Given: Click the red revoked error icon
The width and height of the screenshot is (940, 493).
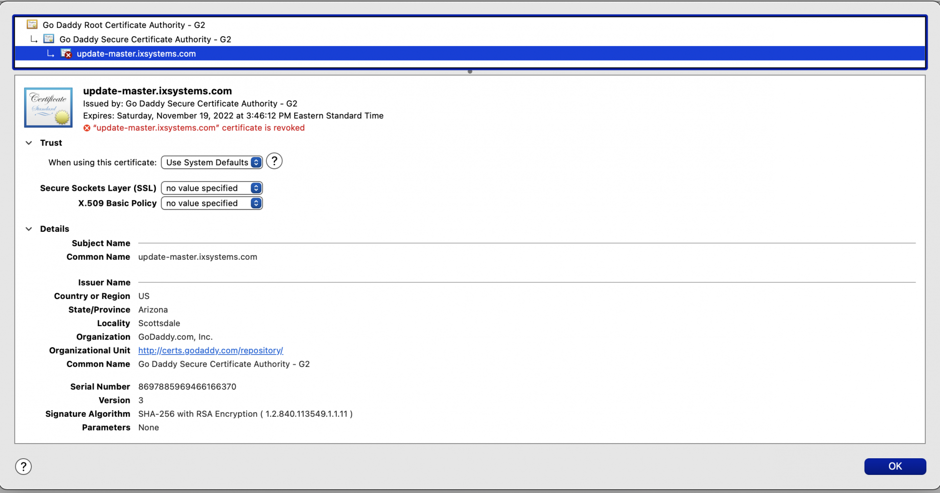Looking at the screenshot, I should point(87,128).
